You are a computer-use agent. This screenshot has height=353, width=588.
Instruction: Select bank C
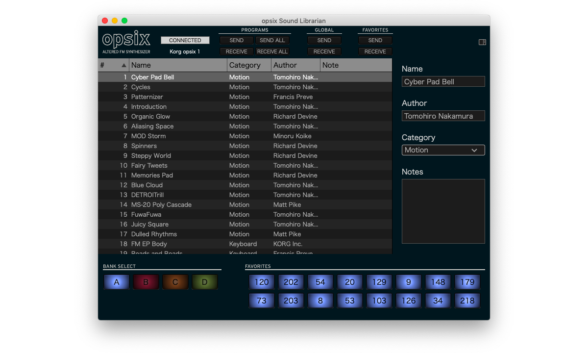[175, 282]
